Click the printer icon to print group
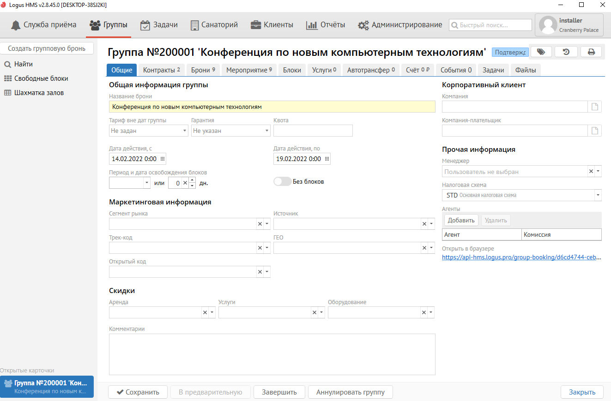 [x=591, y=52]
